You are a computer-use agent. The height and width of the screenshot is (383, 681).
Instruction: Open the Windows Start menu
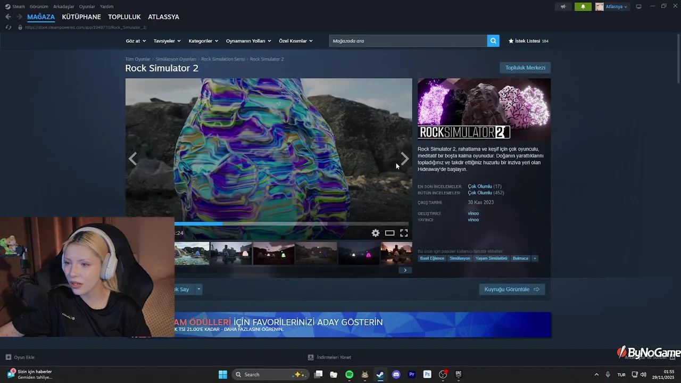[x=223, y=374]
